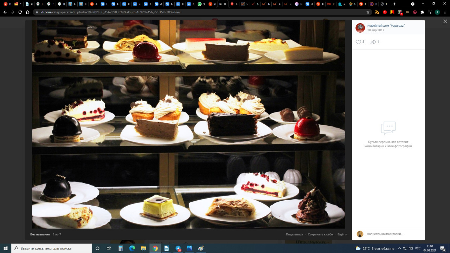Click 'Сохранить к себе' link
Screen dimensions: 450x253
pyautogui.click(x=320, y=234)
